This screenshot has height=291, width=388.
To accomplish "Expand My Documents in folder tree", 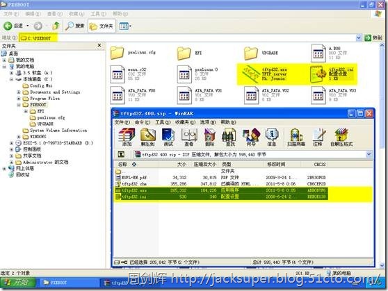I will pyautogui.click(x=4, y=60).
